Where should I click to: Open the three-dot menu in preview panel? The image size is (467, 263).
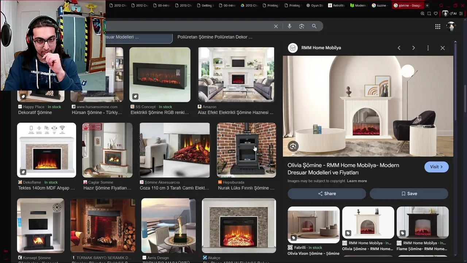(x=428, y=48)
